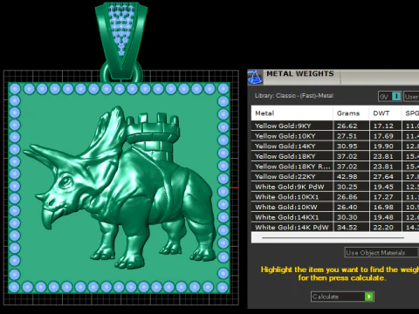The width and height of the screenshot is (419, 314).
Task: Select the White Gold:10KX1 row
Action: pyautogui.click(x=335, y=197)
